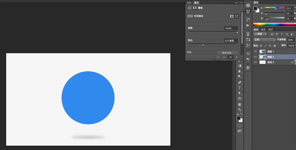
Task: Click the lock-all padlock icon
Action: point(275,46)
